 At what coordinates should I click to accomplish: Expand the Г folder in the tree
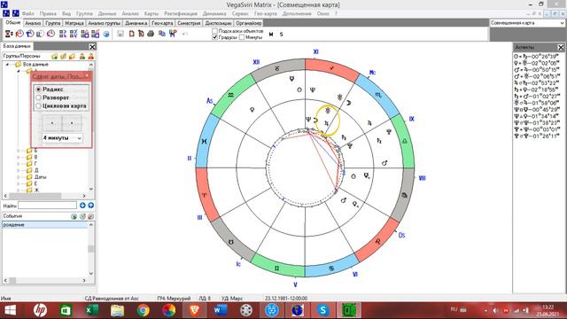19,163
